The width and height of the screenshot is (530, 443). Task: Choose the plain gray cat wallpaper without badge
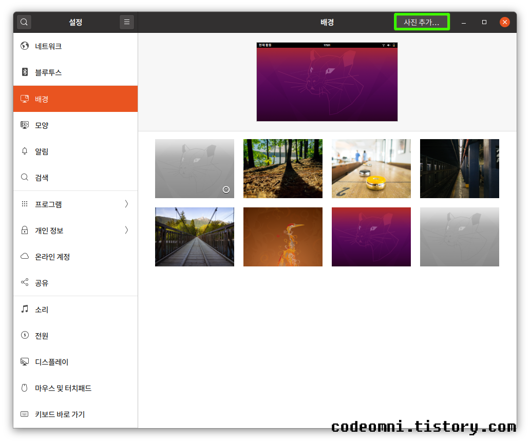point(459,237)
